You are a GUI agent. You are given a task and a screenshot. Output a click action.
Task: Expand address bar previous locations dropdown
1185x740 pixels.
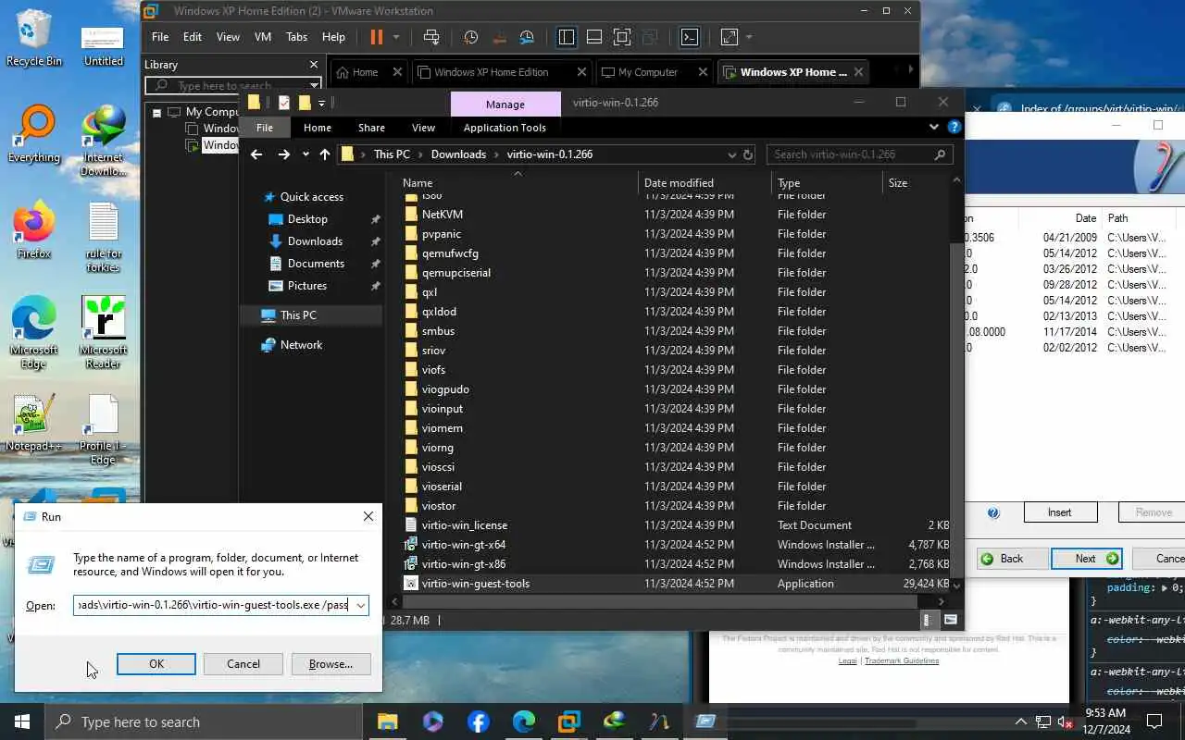[x=731, y=154]
